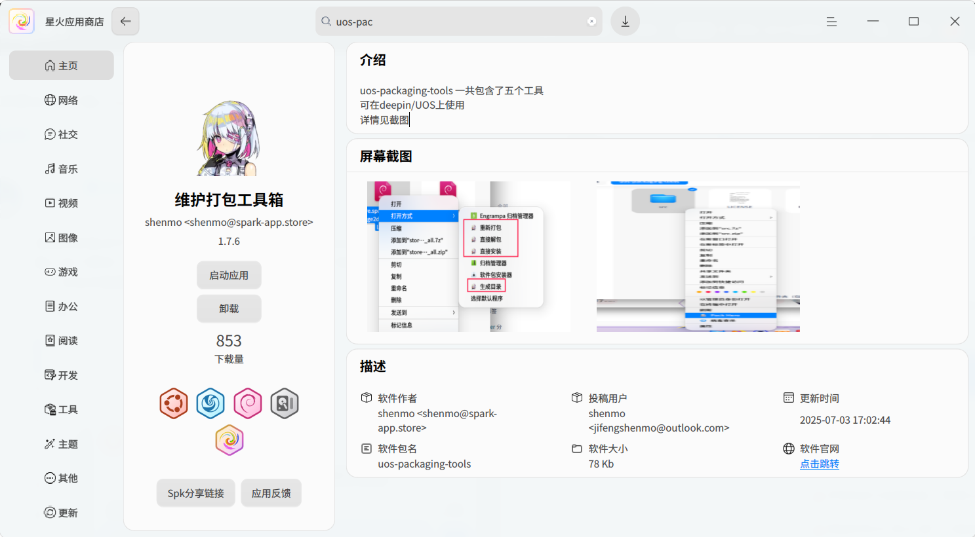Open the download manager arrow button
975x537 pixels.
click(626, 22)
